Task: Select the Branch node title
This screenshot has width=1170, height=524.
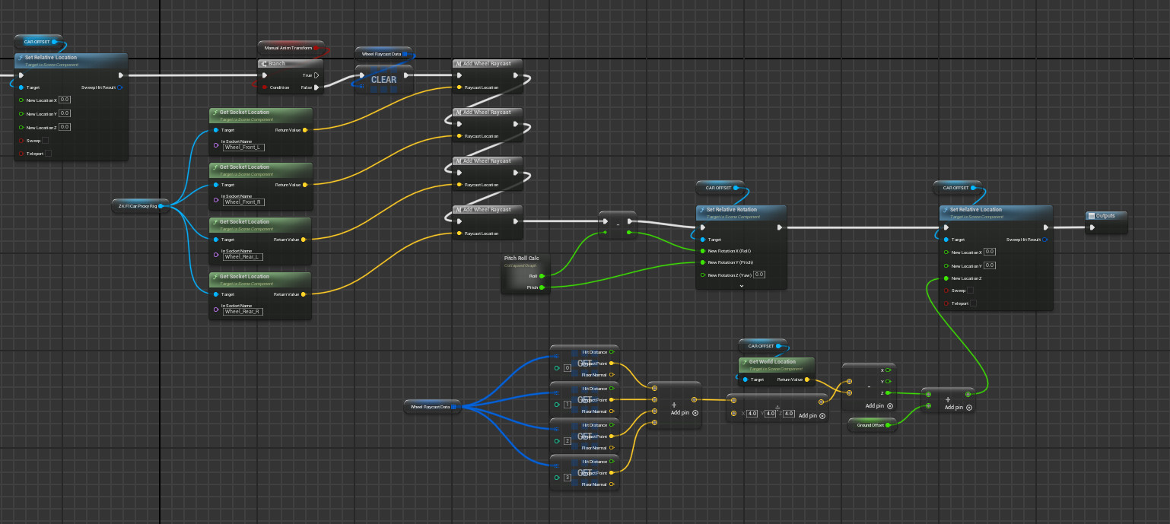Action: pyautogui.click(x=278, y=63)
